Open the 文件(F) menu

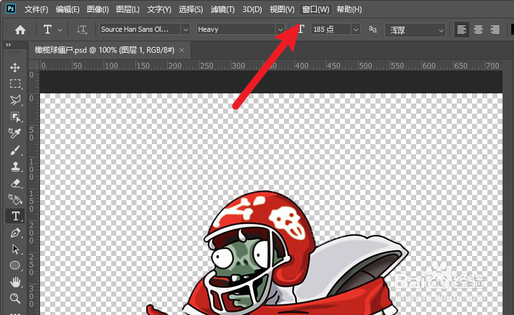(36, 10)
